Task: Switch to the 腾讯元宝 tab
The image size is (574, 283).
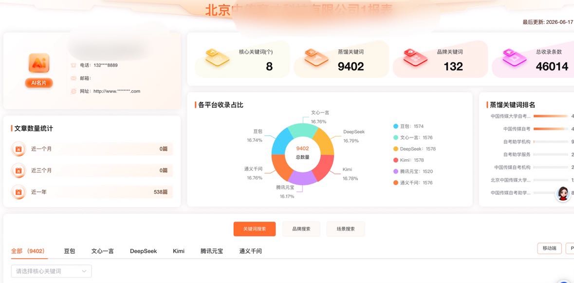Action: tap(212, 251)
